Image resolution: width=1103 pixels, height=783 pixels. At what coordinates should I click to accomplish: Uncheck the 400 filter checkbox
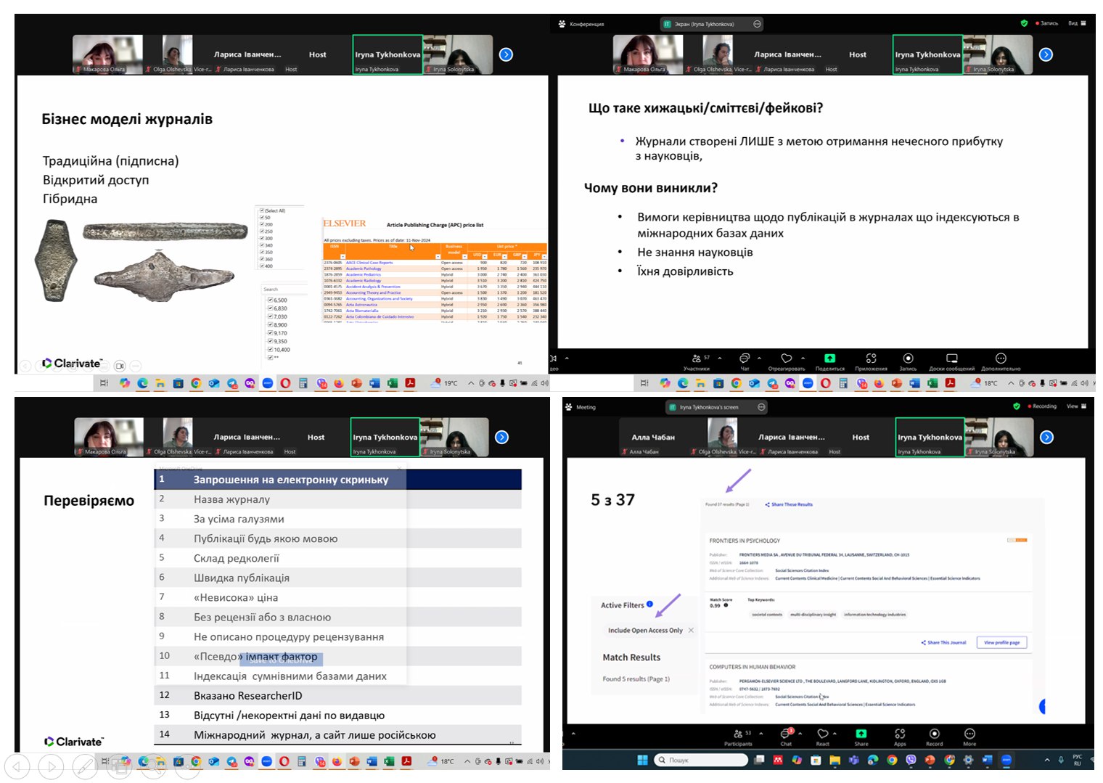coord(262,266)
